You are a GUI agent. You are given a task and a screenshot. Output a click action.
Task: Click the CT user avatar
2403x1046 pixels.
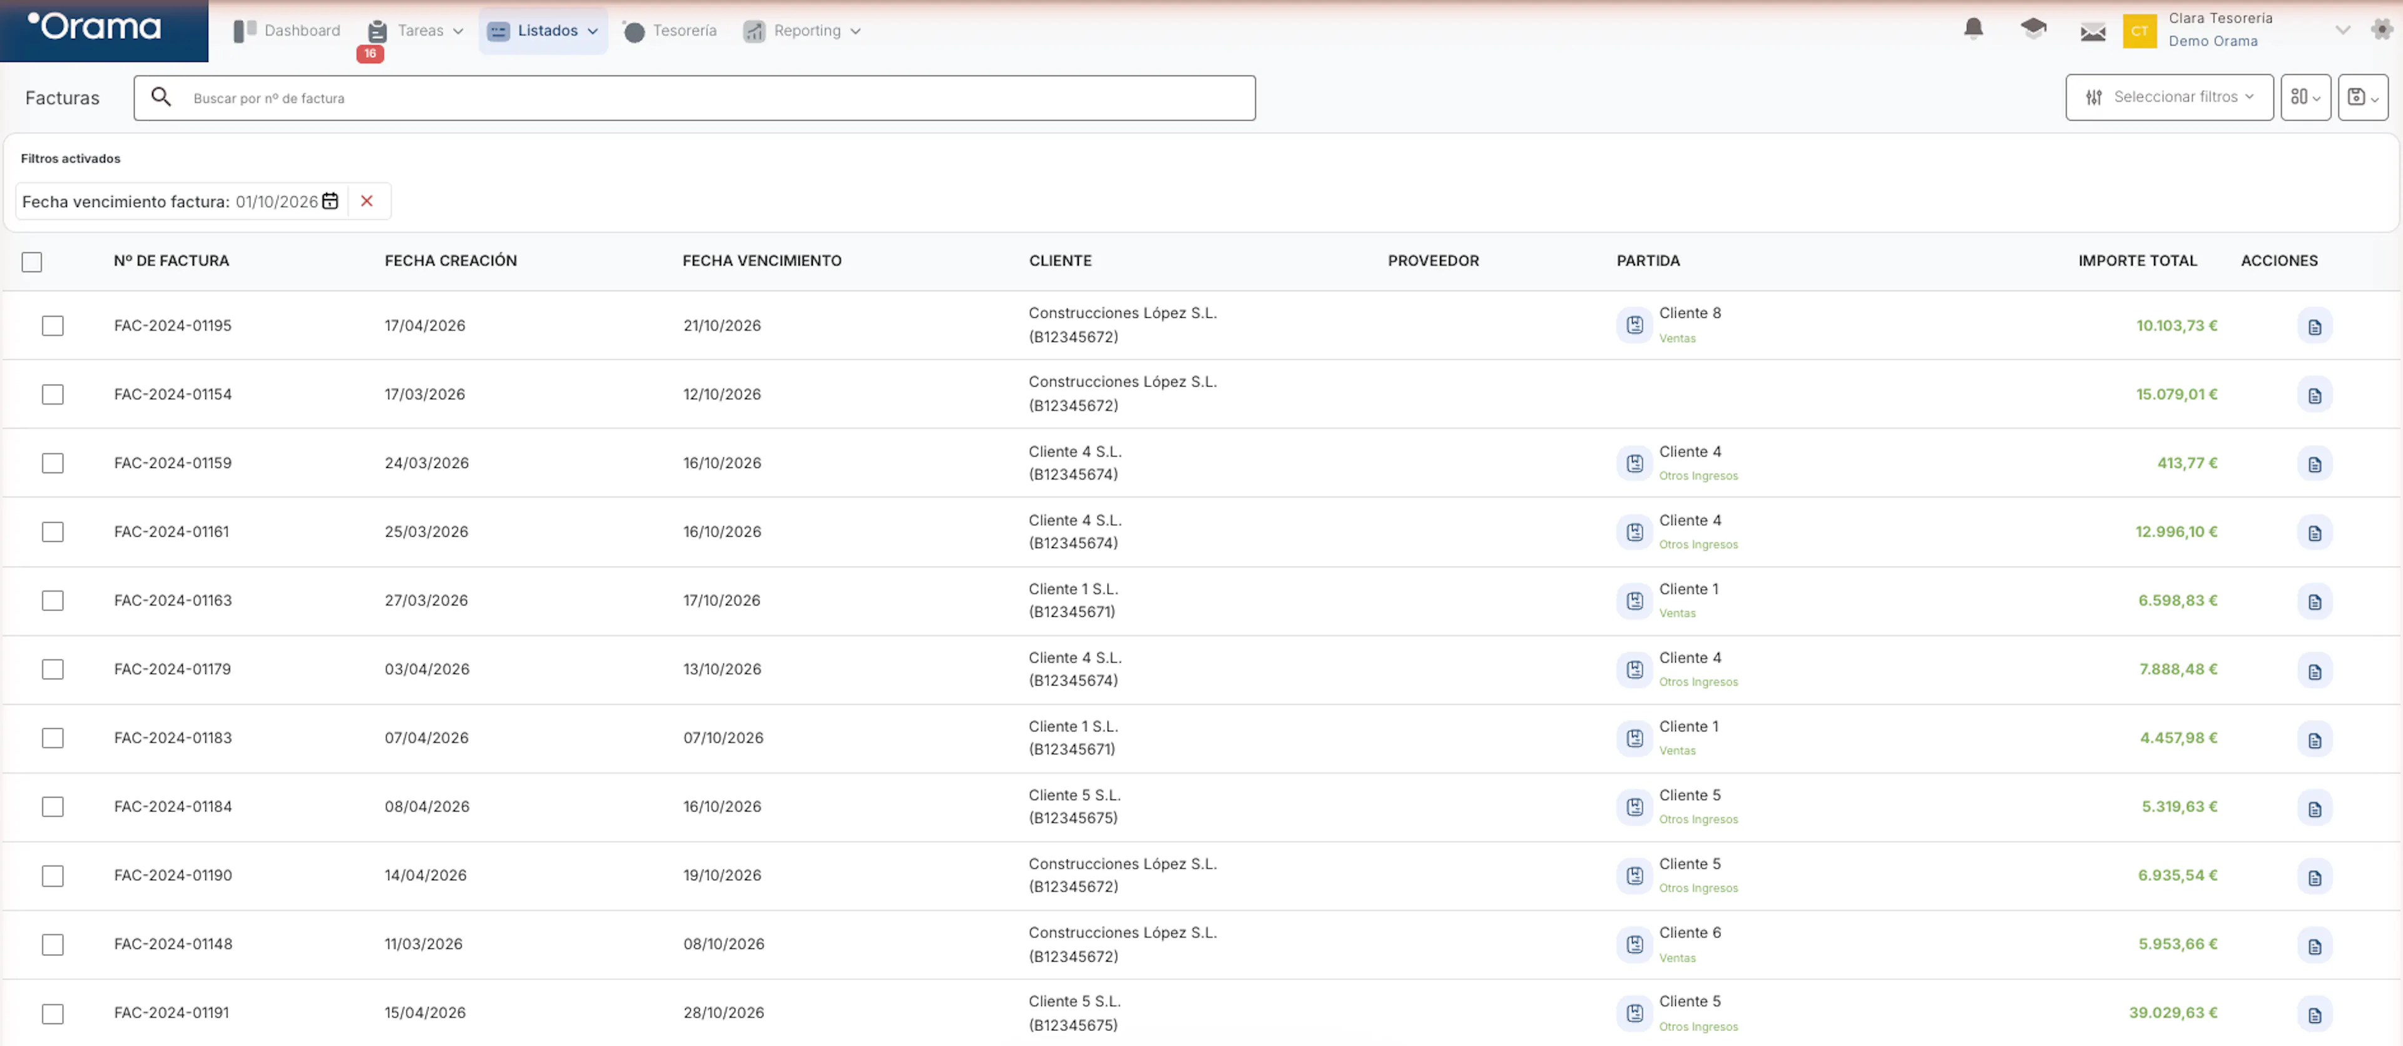pyautogui.click(x=2139, y=31)
